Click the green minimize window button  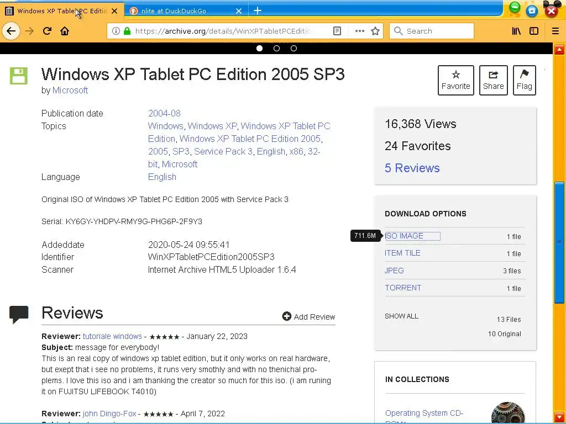click(515, 8)
